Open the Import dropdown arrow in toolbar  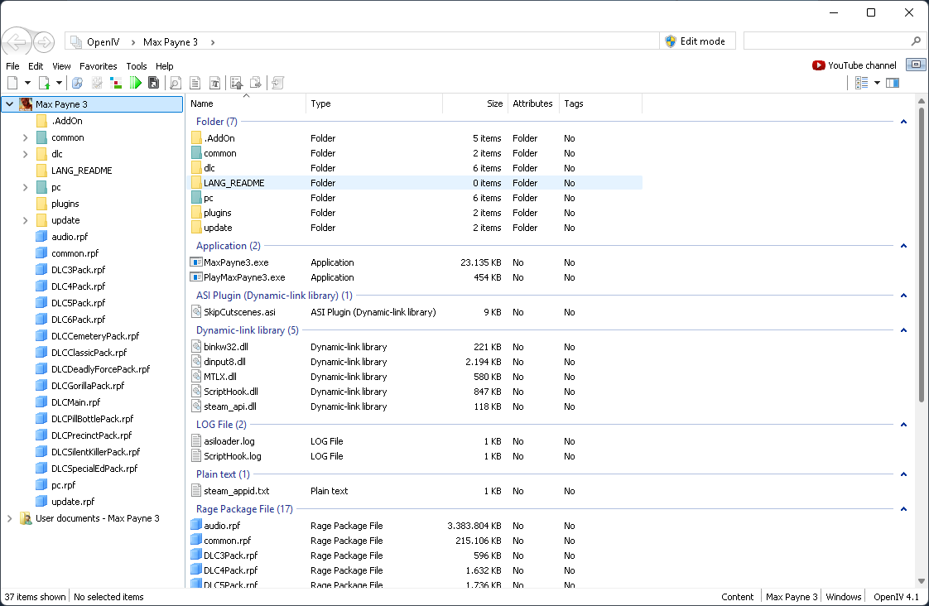pos(59,83)
